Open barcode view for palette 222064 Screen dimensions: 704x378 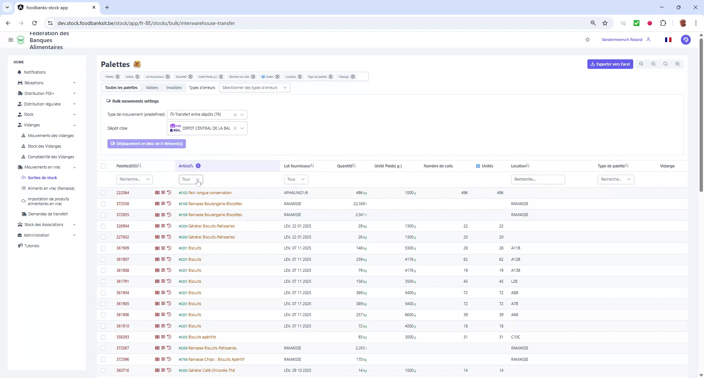(x=157, y=193)
